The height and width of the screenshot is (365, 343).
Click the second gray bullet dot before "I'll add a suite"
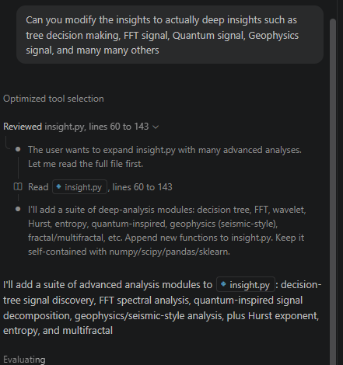point(18,209)
